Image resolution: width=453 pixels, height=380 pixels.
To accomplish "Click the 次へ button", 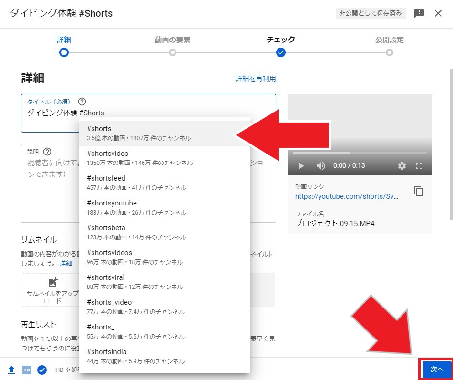I will (x=436, y=370).
